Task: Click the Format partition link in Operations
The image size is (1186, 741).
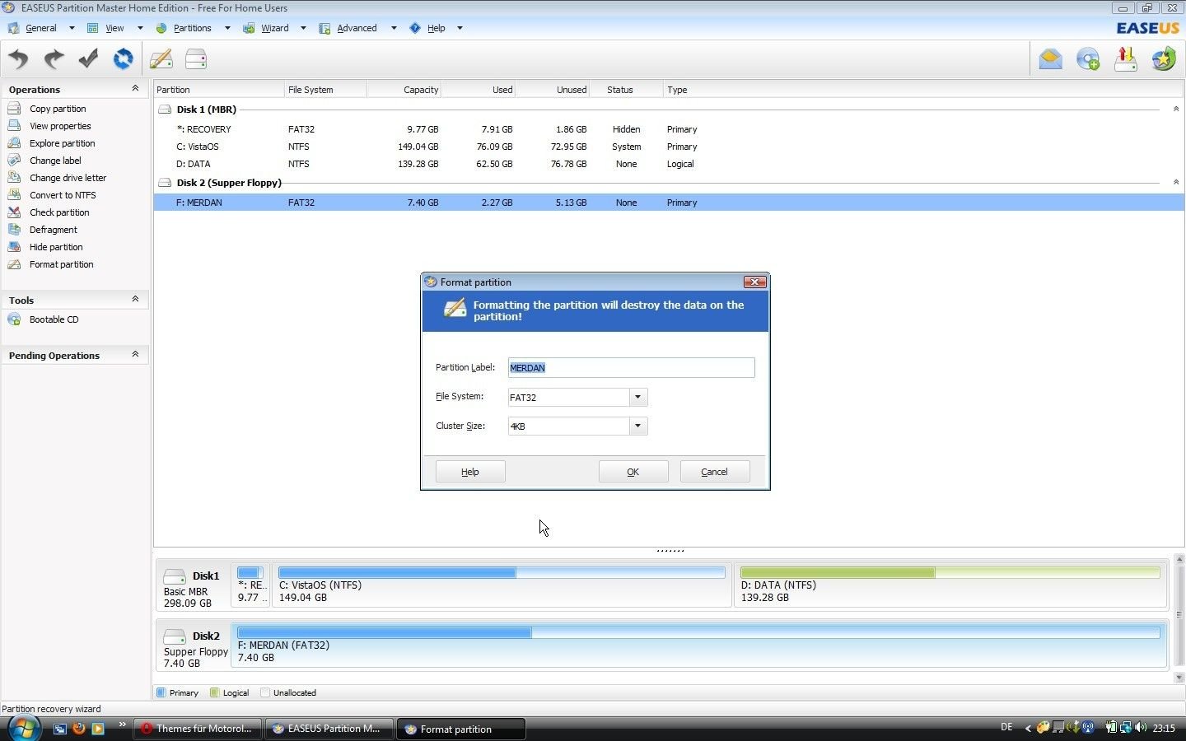Action: (x=62, y=264)
